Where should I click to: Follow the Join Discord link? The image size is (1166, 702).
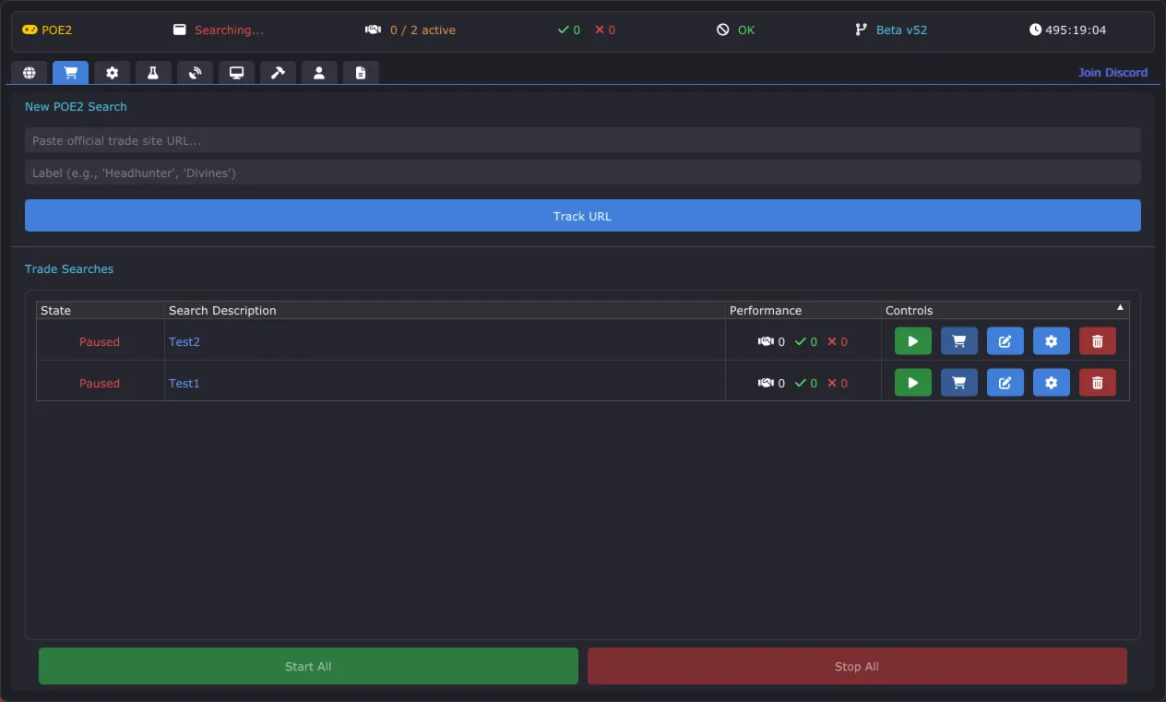pos(1112,72)
